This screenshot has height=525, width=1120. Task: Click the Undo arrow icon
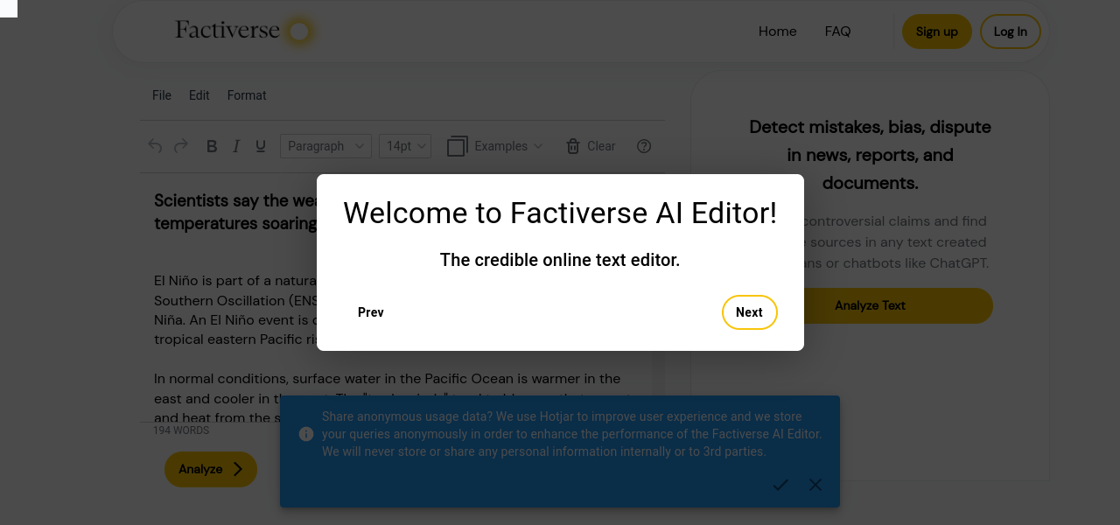155,146
